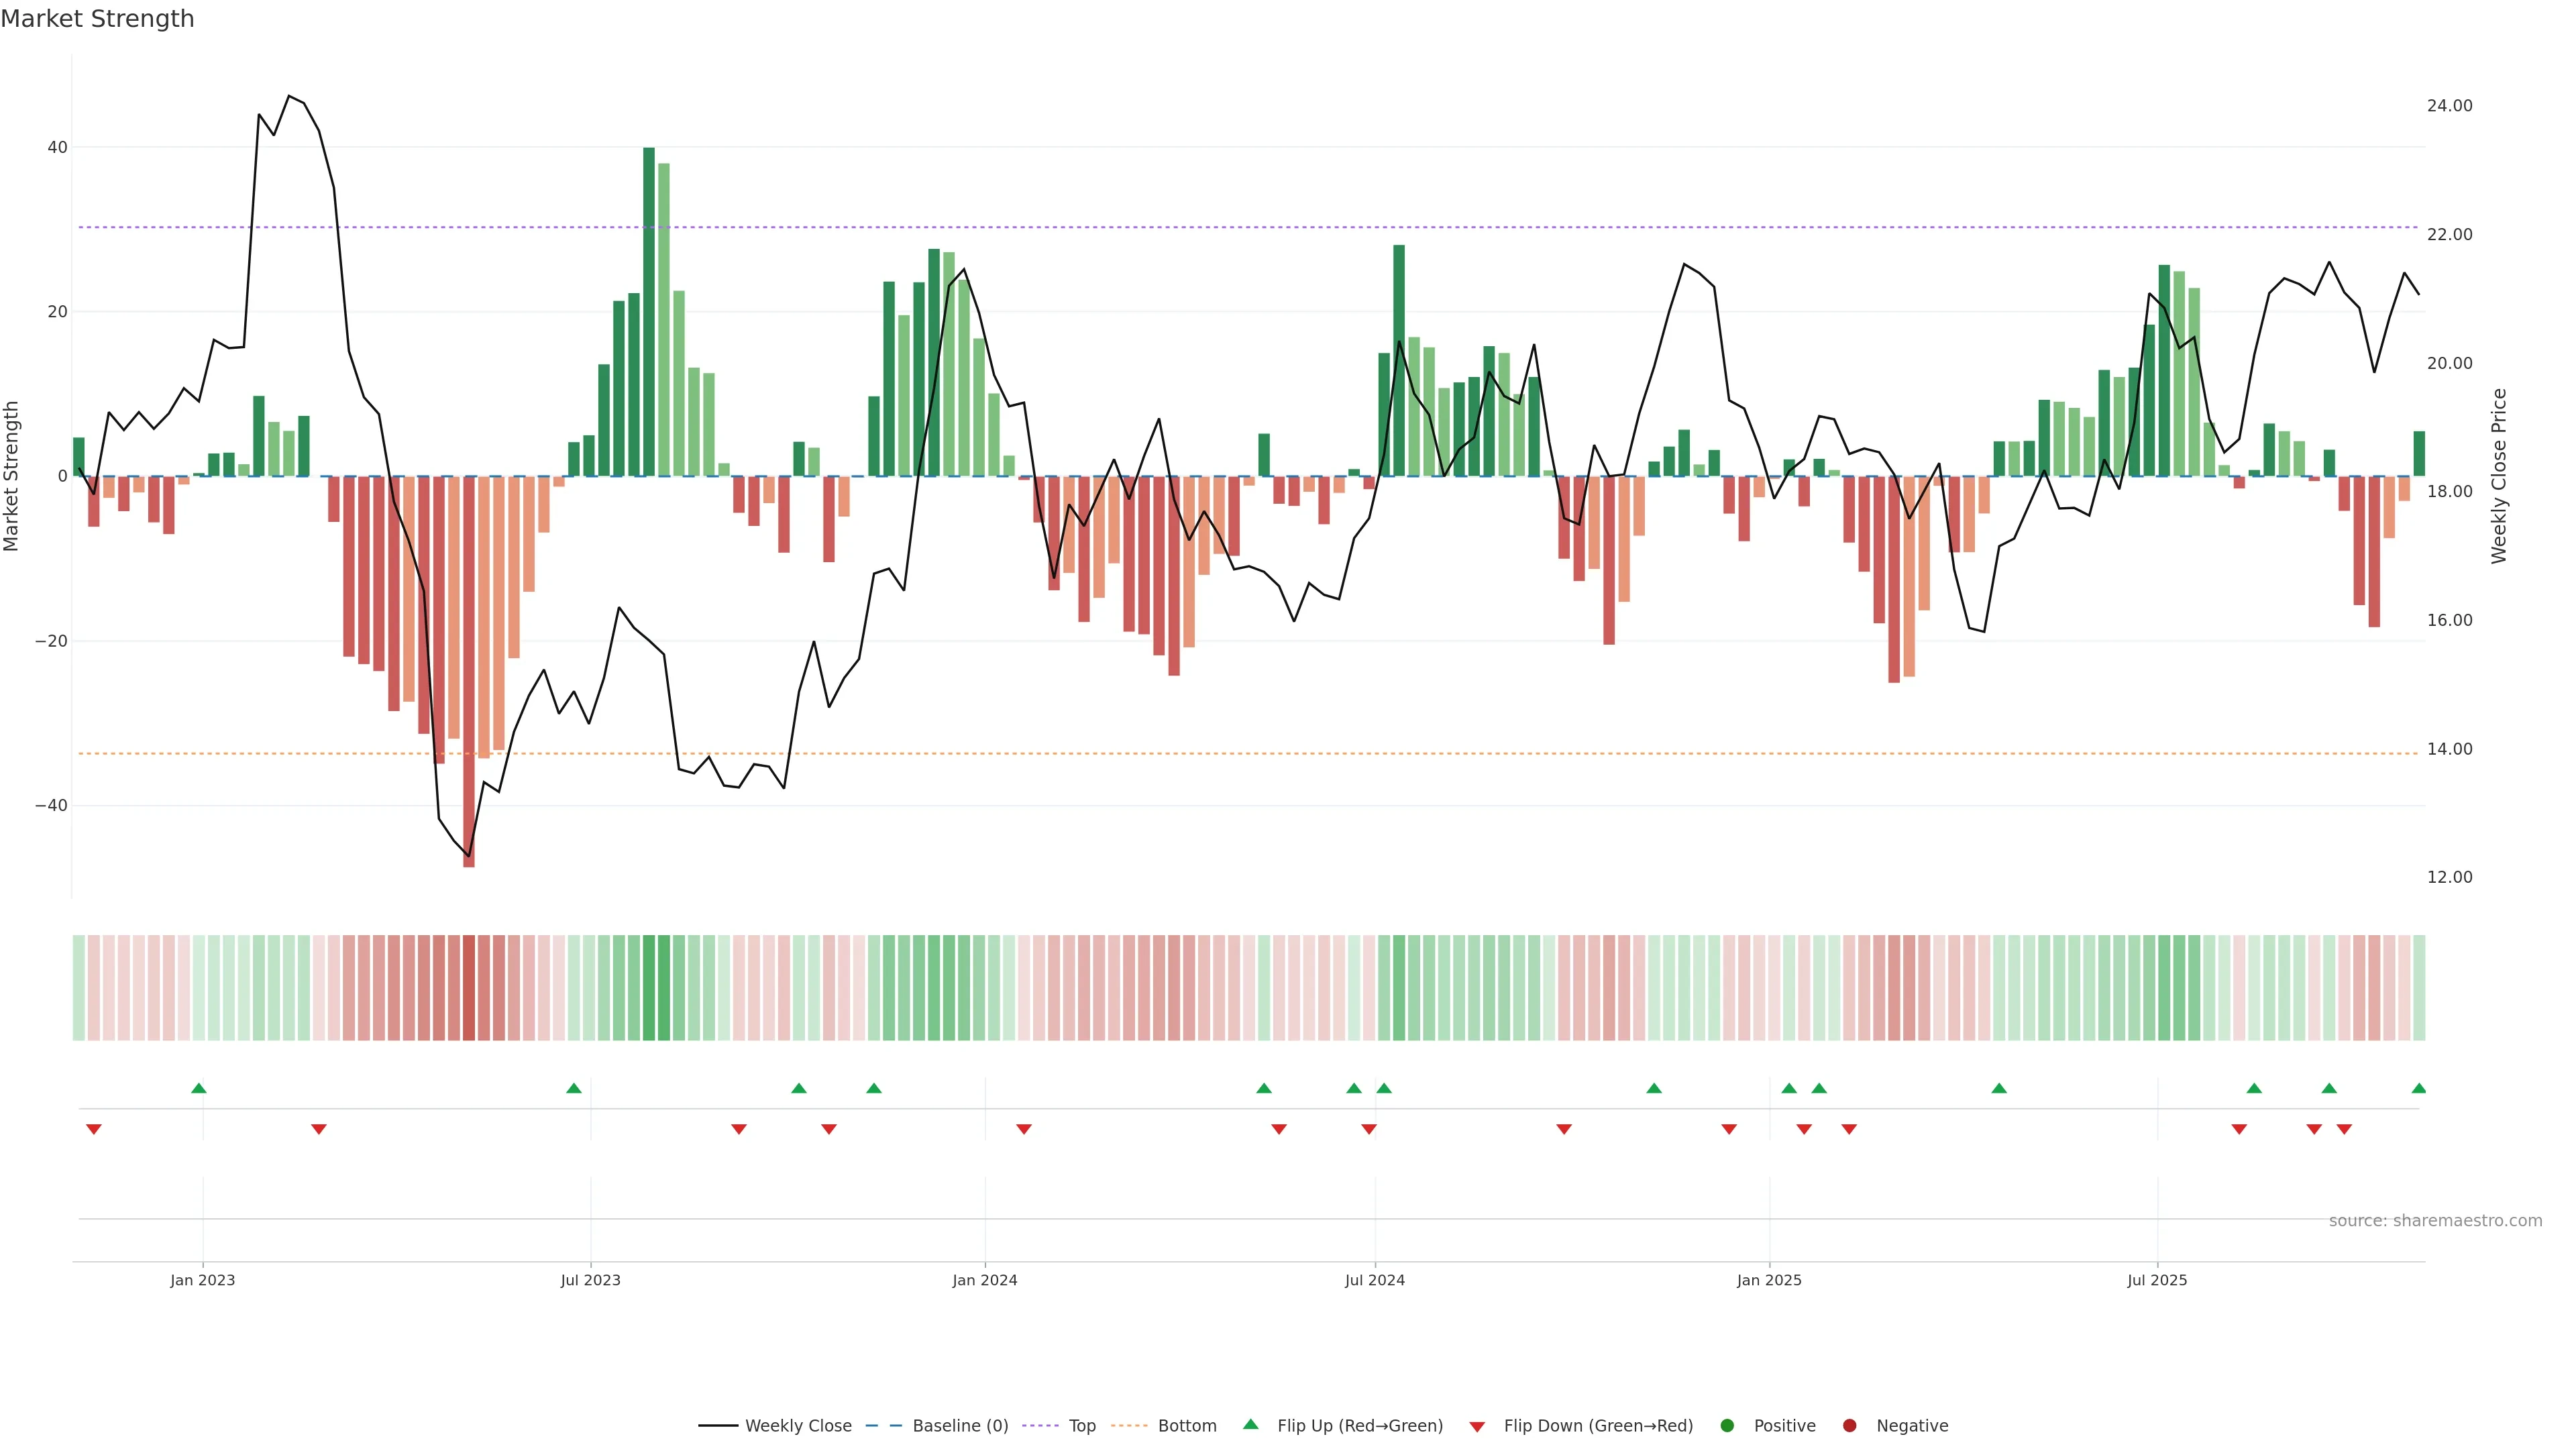Click the Flip Up green triangle legend icon

[x=1250, y=1424]
